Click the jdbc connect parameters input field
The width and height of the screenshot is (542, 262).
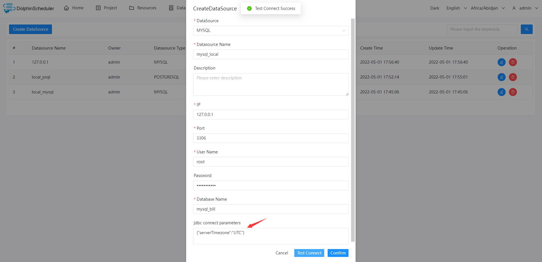(270, 236)
